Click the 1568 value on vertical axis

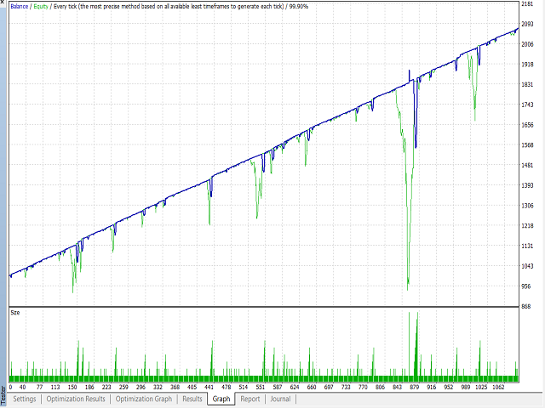[x=527, y=145]
